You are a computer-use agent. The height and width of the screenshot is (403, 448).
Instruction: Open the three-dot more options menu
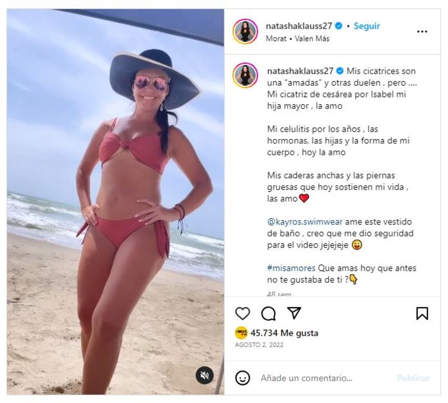(422, 31)
